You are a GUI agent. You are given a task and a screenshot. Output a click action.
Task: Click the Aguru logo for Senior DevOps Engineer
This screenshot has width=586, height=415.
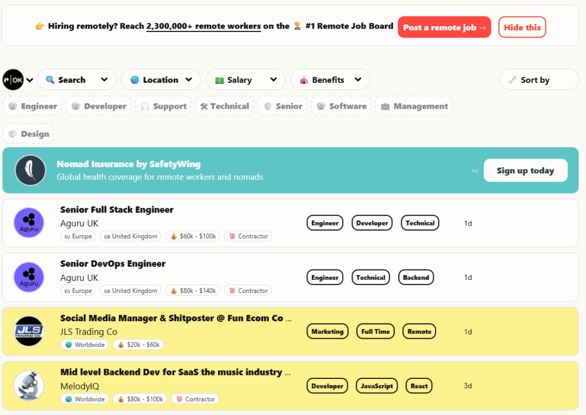tap(29, 277)
